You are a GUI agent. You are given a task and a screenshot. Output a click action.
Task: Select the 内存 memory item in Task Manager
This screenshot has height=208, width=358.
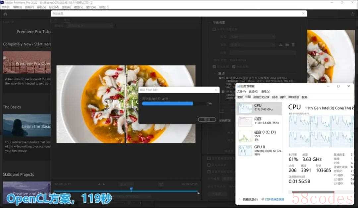coord(260,121)
